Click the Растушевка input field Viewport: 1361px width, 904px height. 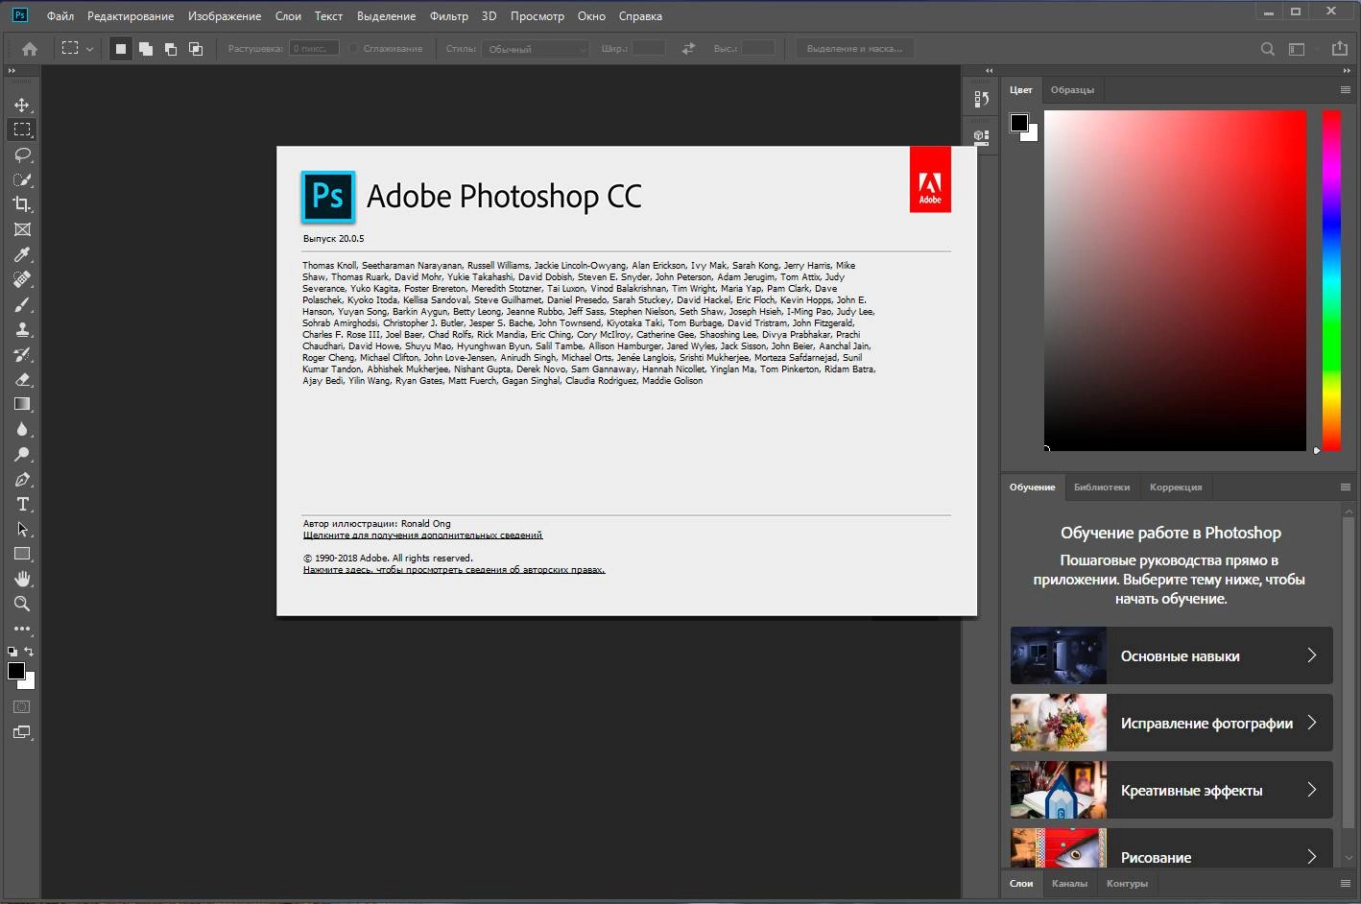pyautogui.click(x=314, y=49)
